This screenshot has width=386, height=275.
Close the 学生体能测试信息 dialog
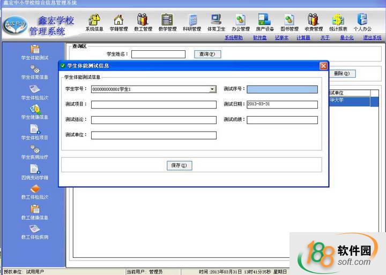(323, 66)
